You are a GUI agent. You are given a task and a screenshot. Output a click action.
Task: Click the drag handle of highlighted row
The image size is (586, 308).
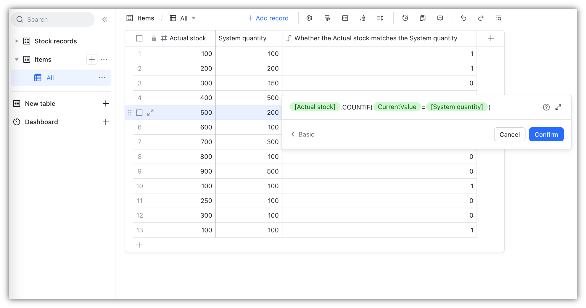click(130, 113)
